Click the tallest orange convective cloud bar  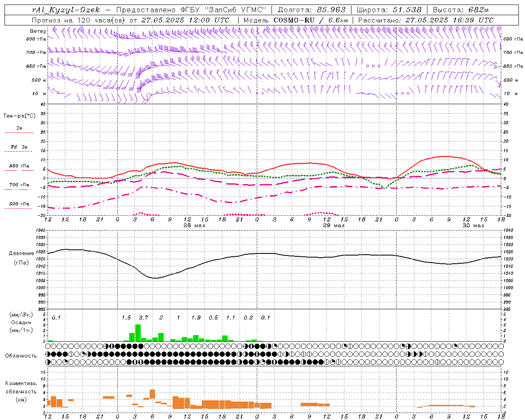(152, 394)
